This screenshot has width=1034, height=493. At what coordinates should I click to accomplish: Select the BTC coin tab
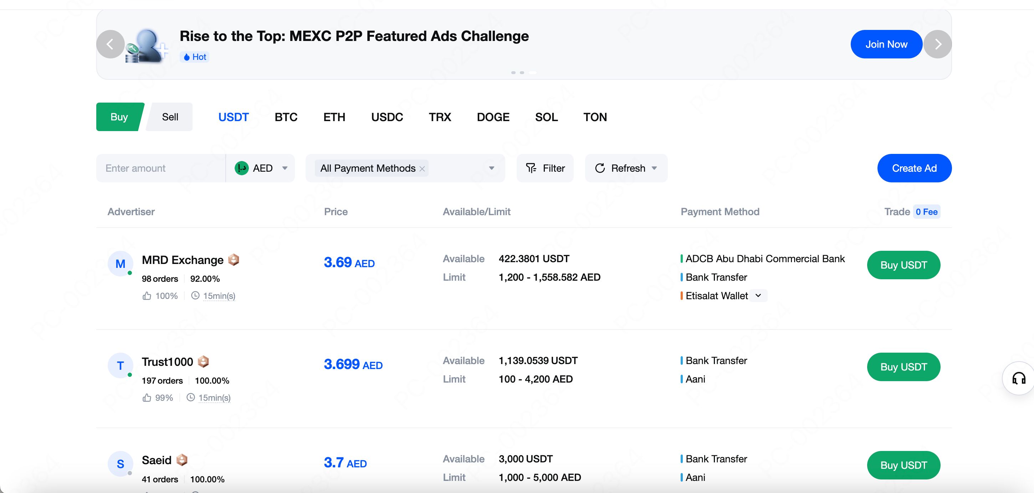pos(286,117)
